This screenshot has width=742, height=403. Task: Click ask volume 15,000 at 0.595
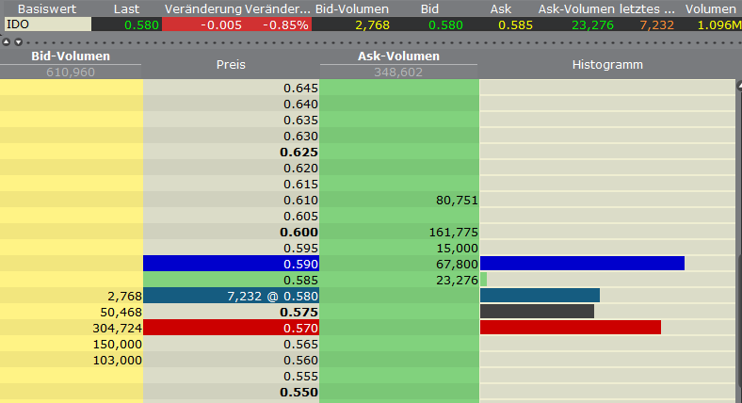coord(457,249)
